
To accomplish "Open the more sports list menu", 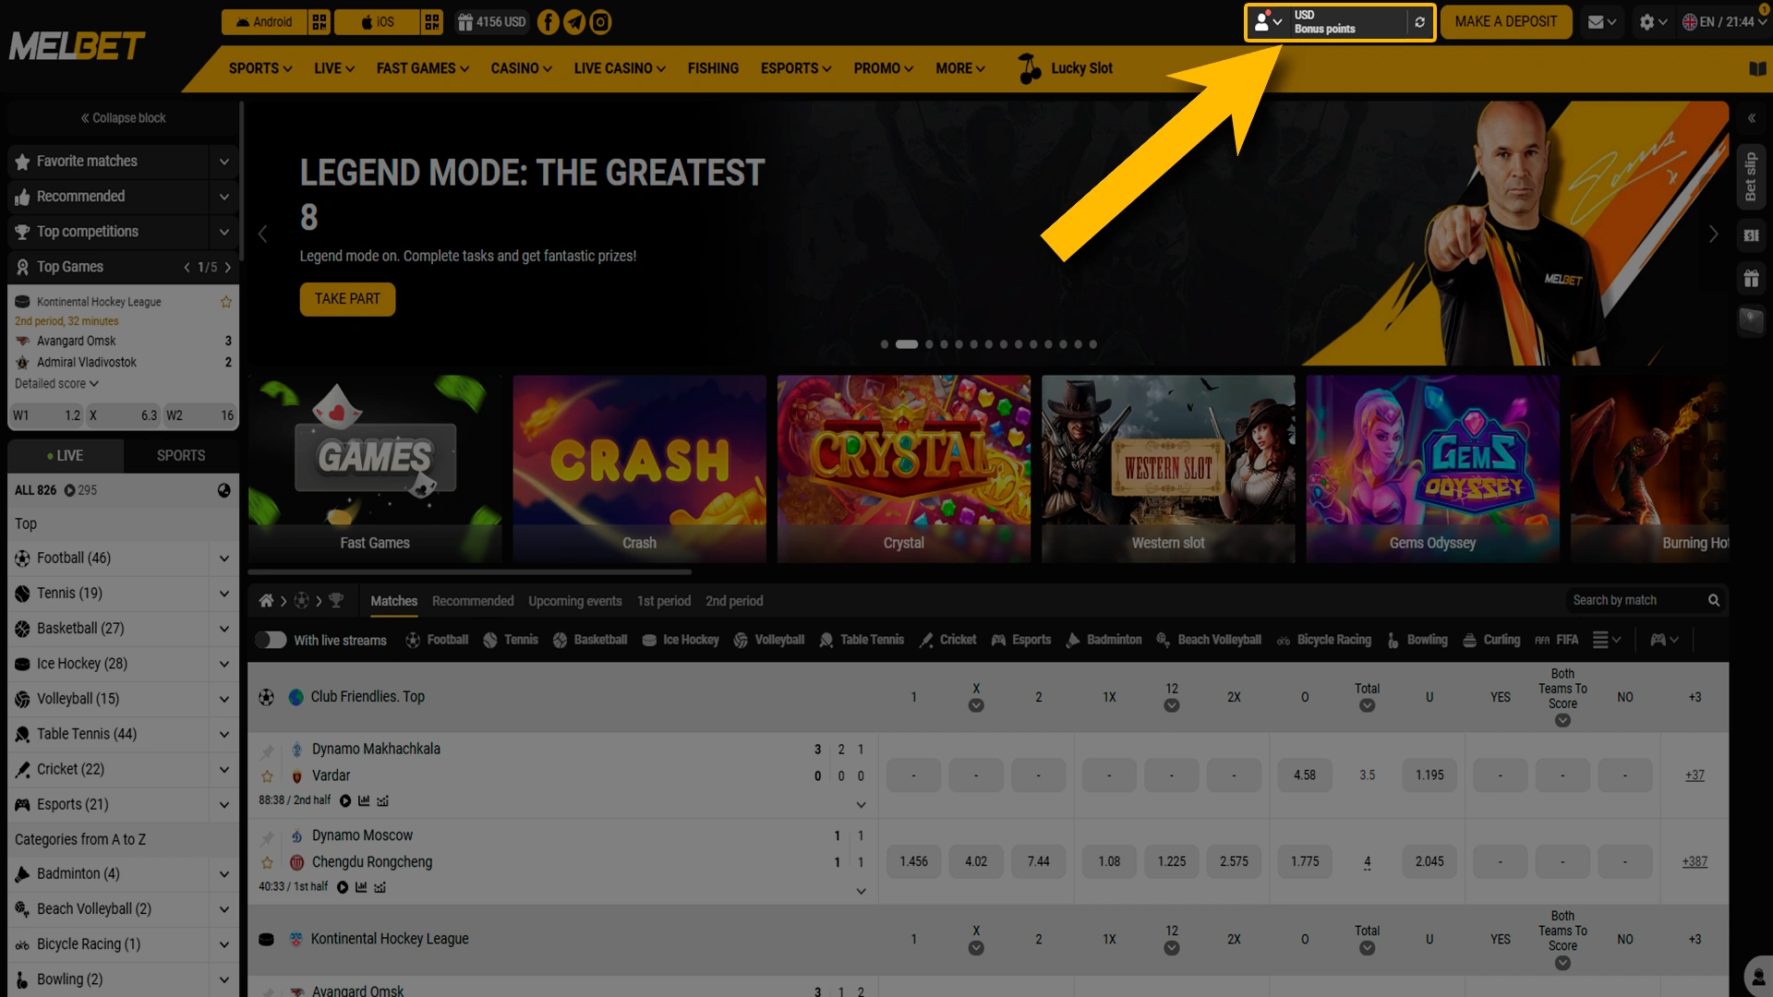I will [x=1607, y=641].
